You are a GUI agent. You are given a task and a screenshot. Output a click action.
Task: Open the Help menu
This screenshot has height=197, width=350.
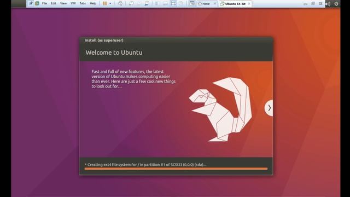pyautogui.click(x=93, y=3)
